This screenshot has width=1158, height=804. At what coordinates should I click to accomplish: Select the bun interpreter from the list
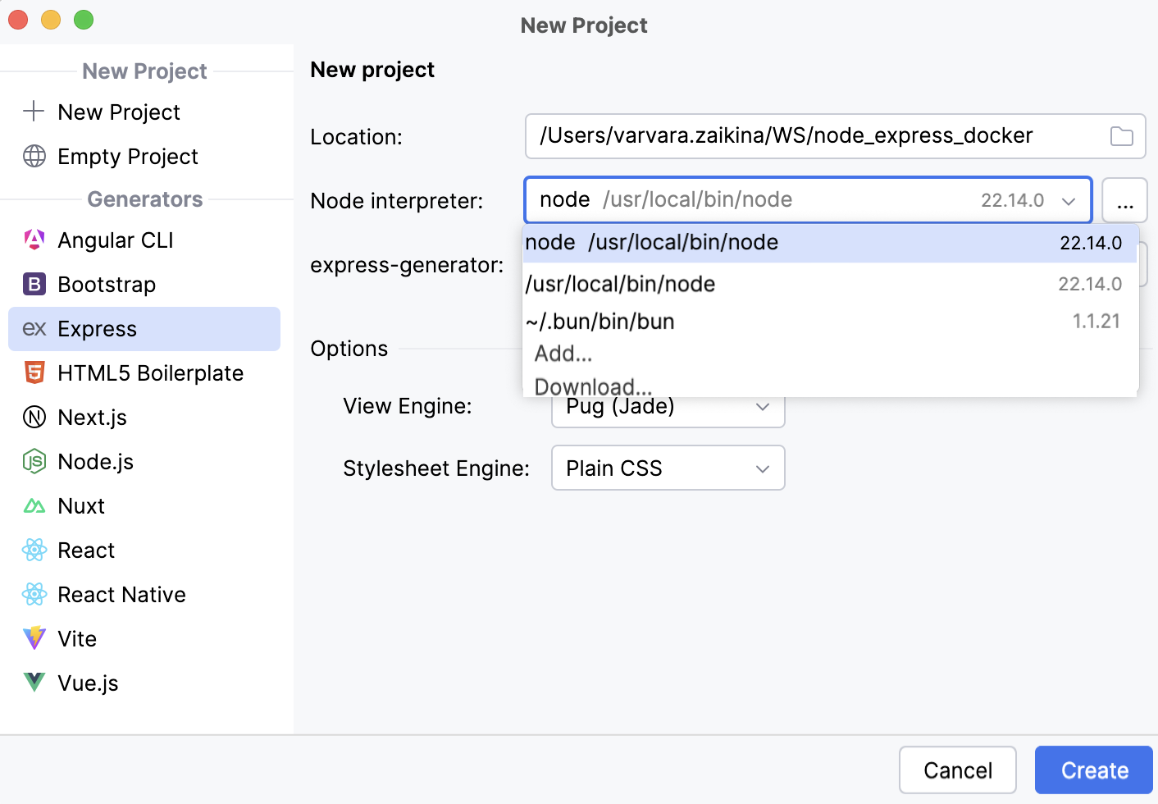600,321
